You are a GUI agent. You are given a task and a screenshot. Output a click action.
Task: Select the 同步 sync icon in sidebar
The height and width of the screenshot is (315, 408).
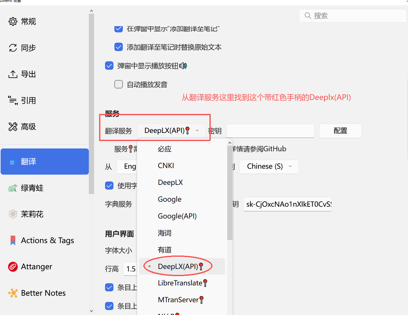click(x=13, y=48)
